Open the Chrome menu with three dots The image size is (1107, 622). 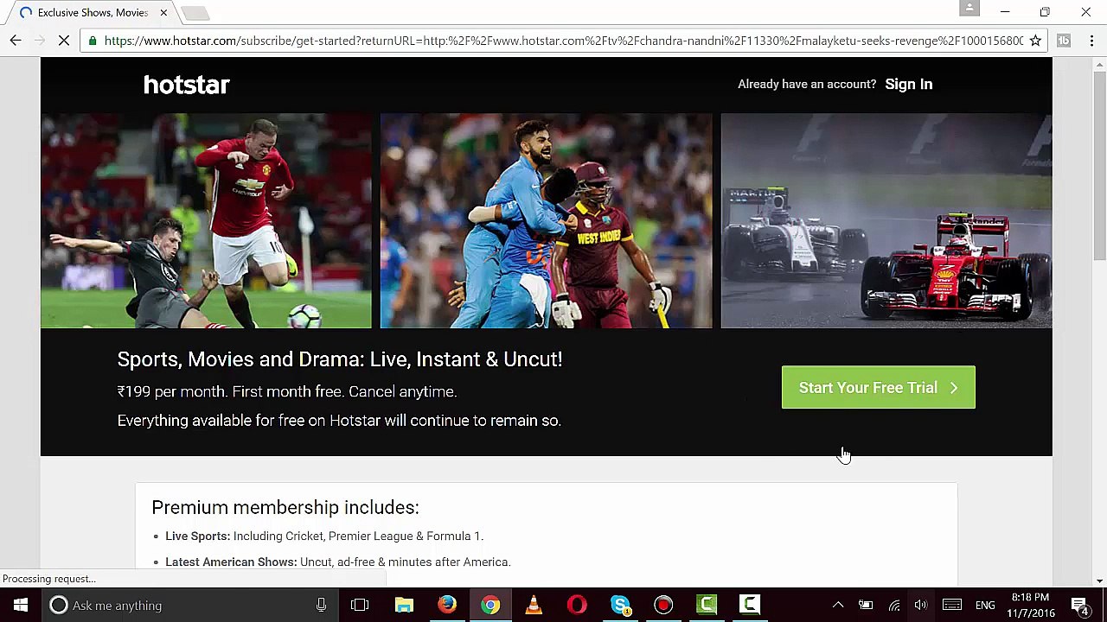point(1091,41)
